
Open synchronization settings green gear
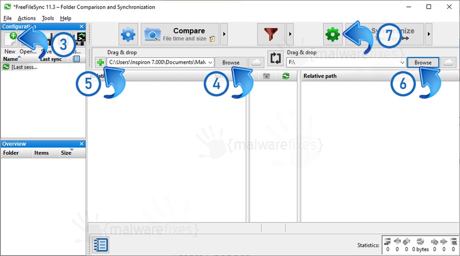tap(333, 34)
